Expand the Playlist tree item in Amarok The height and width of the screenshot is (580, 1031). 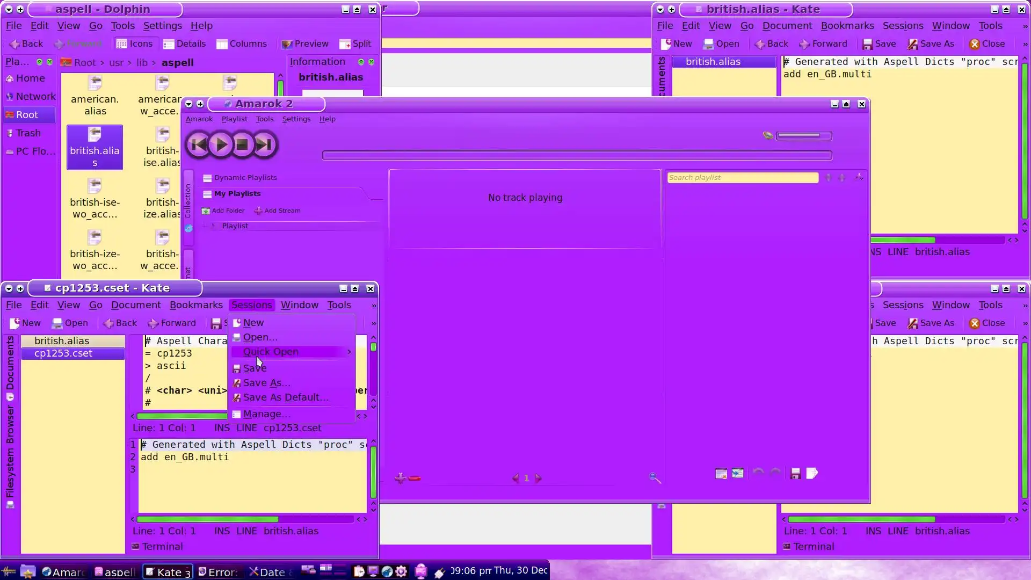click(213, 226)
